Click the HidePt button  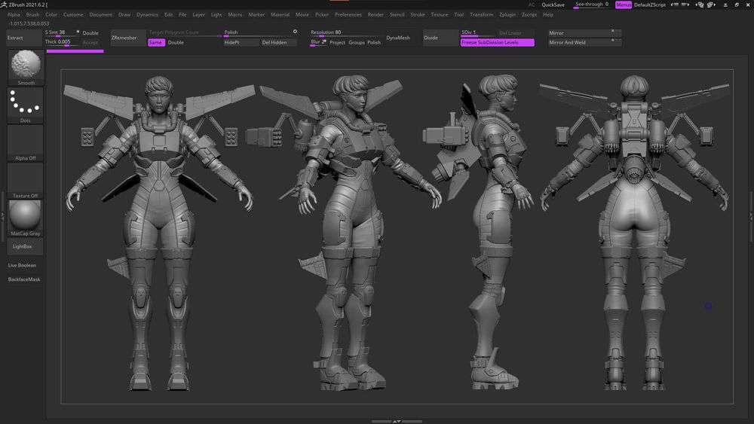(x=241, y=42)
